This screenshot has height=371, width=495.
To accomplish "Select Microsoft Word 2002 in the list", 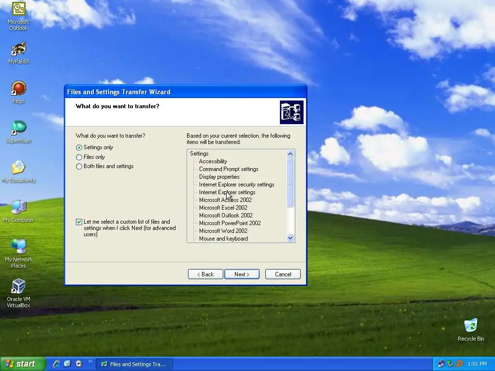I will (223, 231).
